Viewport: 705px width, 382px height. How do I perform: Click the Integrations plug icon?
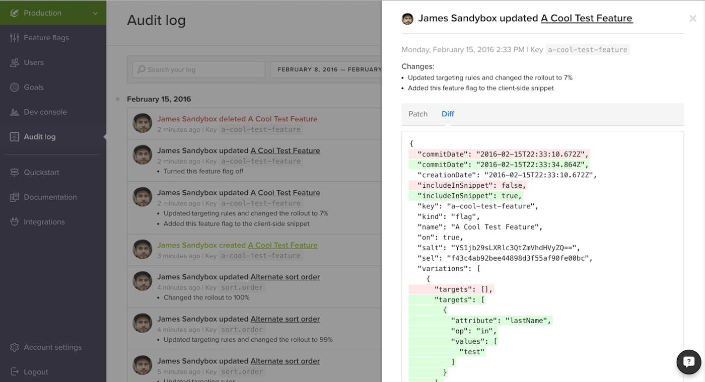15,222
